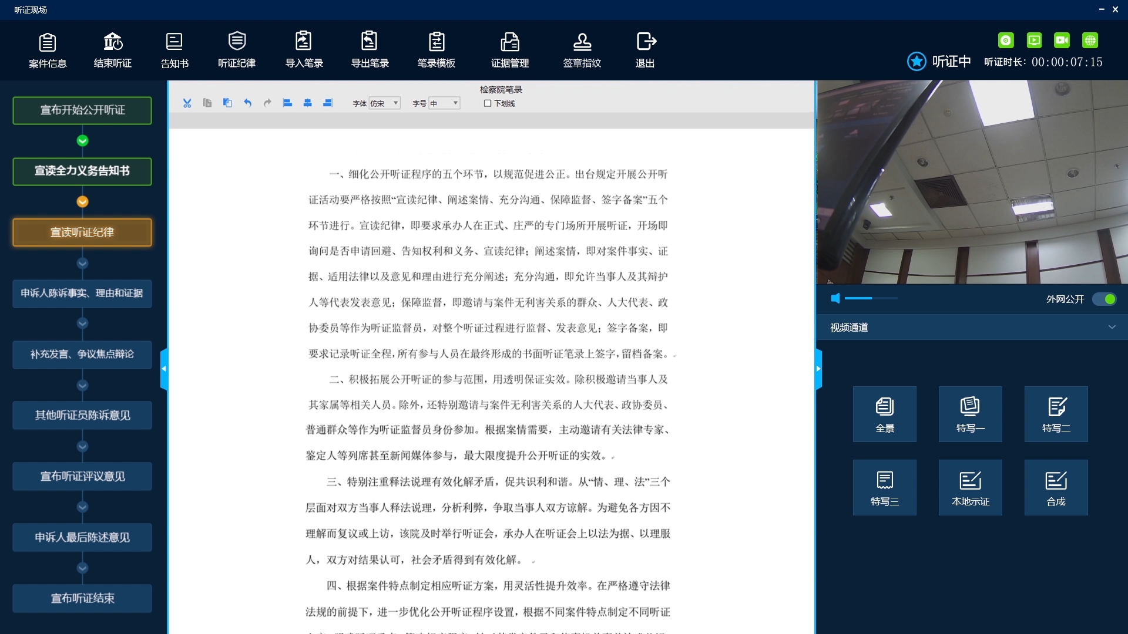Click the 退出 exit menu item
The image size is (1128, 634).
coord(645,50)
